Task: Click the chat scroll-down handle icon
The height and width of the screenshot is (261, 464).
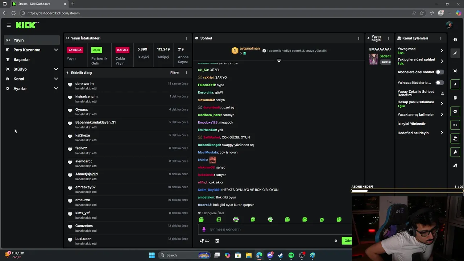Action: (279, 61)
